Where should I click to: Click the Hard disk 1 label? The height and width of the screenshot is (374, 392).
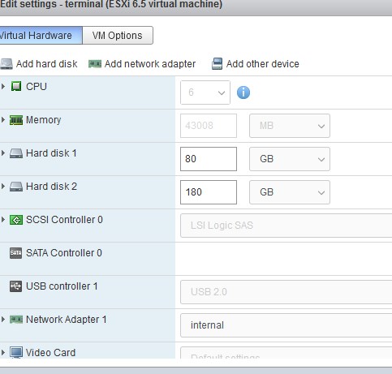point(51,153)
